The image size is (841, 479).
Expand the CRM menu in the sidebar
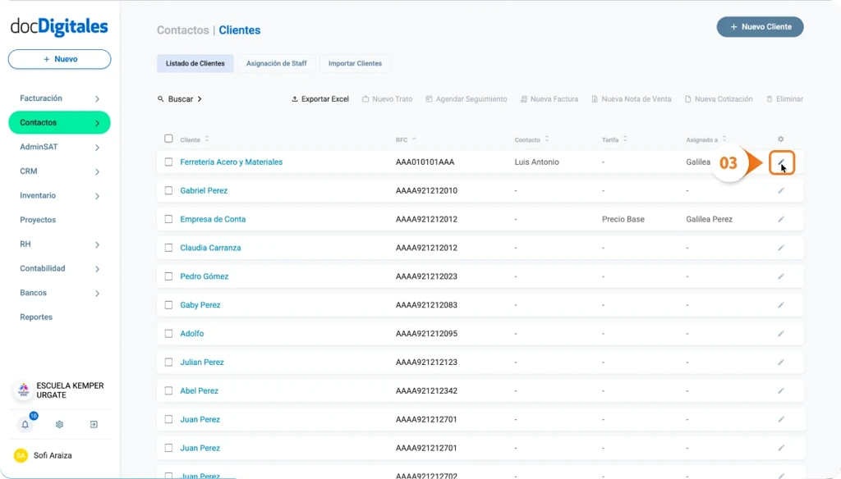point(59,171)
